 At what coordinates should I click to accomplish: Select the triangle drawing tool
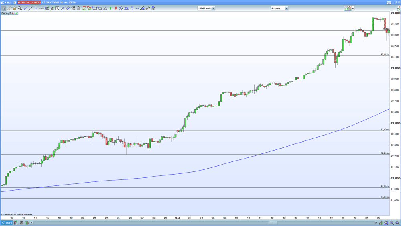105,8
